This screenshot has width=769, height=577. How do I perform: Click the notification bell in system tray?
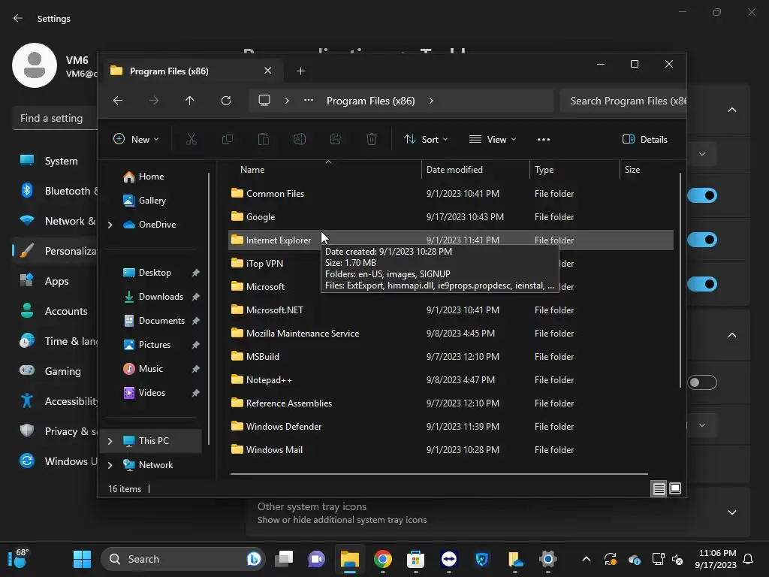(x=749, y=559)
